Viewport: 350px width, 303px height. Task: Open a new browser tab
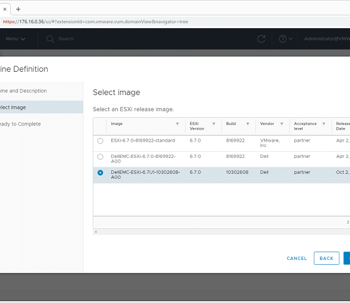19,9
